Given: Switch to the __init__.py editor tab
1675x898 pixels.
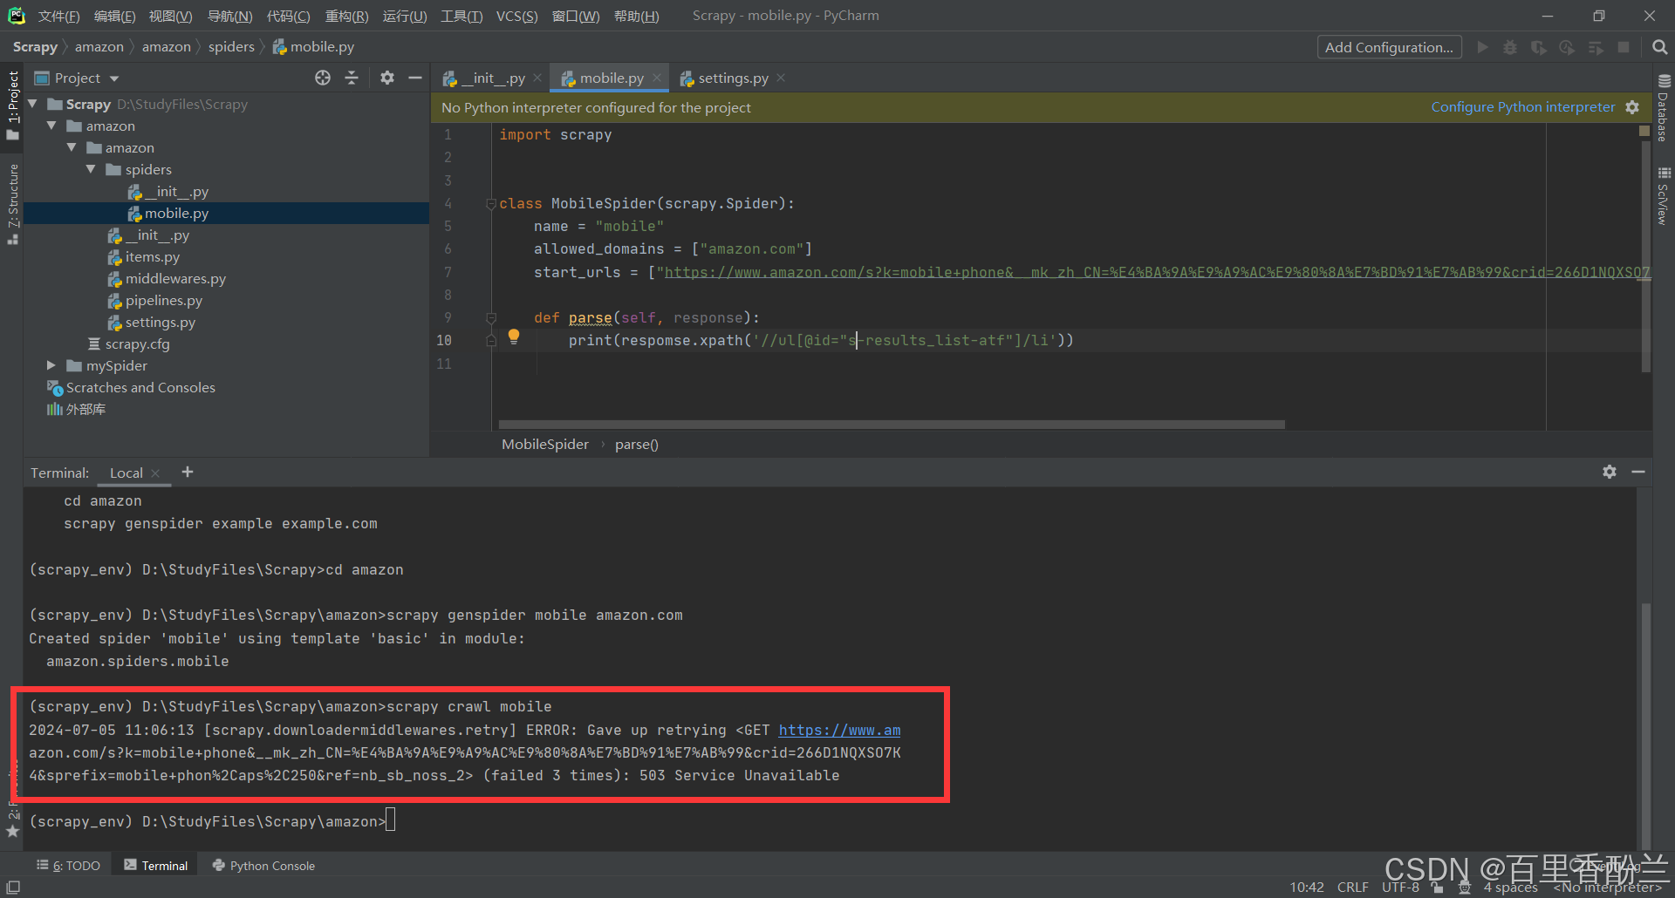Looking at the screenshot, I should click(492, 78).
